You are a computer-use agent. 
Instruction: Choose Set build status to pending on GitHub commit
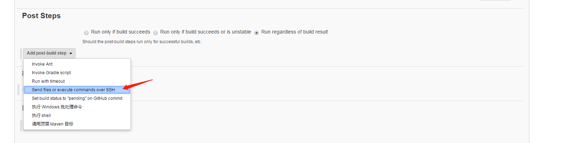point(77,98)
